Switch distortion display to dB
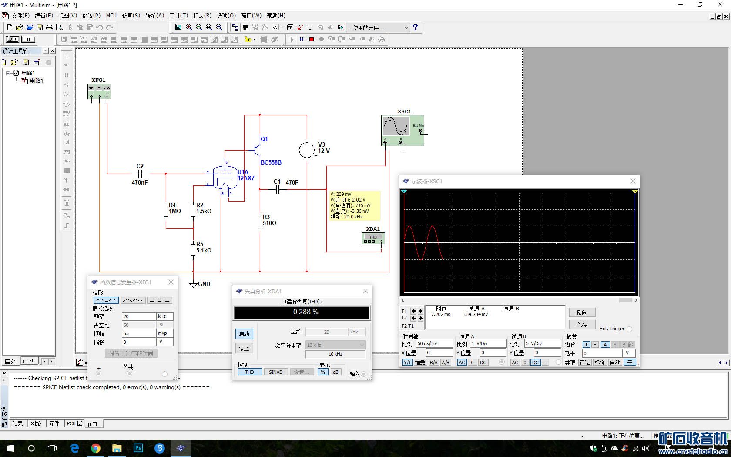 (x=336, y=372)
